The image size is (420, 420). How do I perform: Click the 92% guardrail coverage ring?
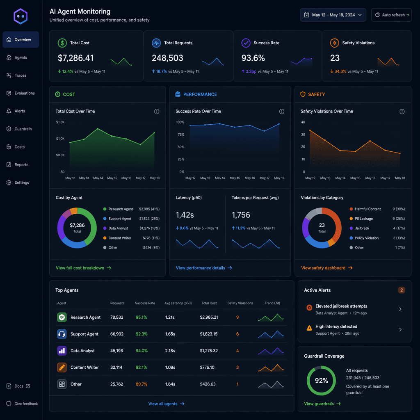coord(321,381)
